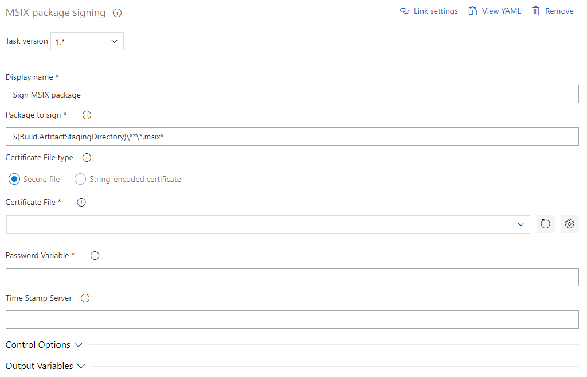Viewport: 587px width, 377px height.
Task: Click into Time Stamp Server input
Action: [x=292, y=320]
